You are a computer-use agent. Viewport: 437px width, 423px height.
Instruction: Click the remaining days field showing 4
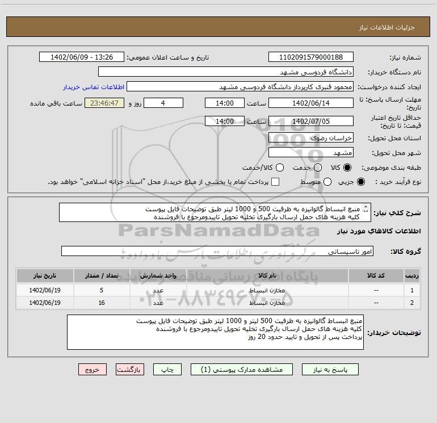[163, 103]
